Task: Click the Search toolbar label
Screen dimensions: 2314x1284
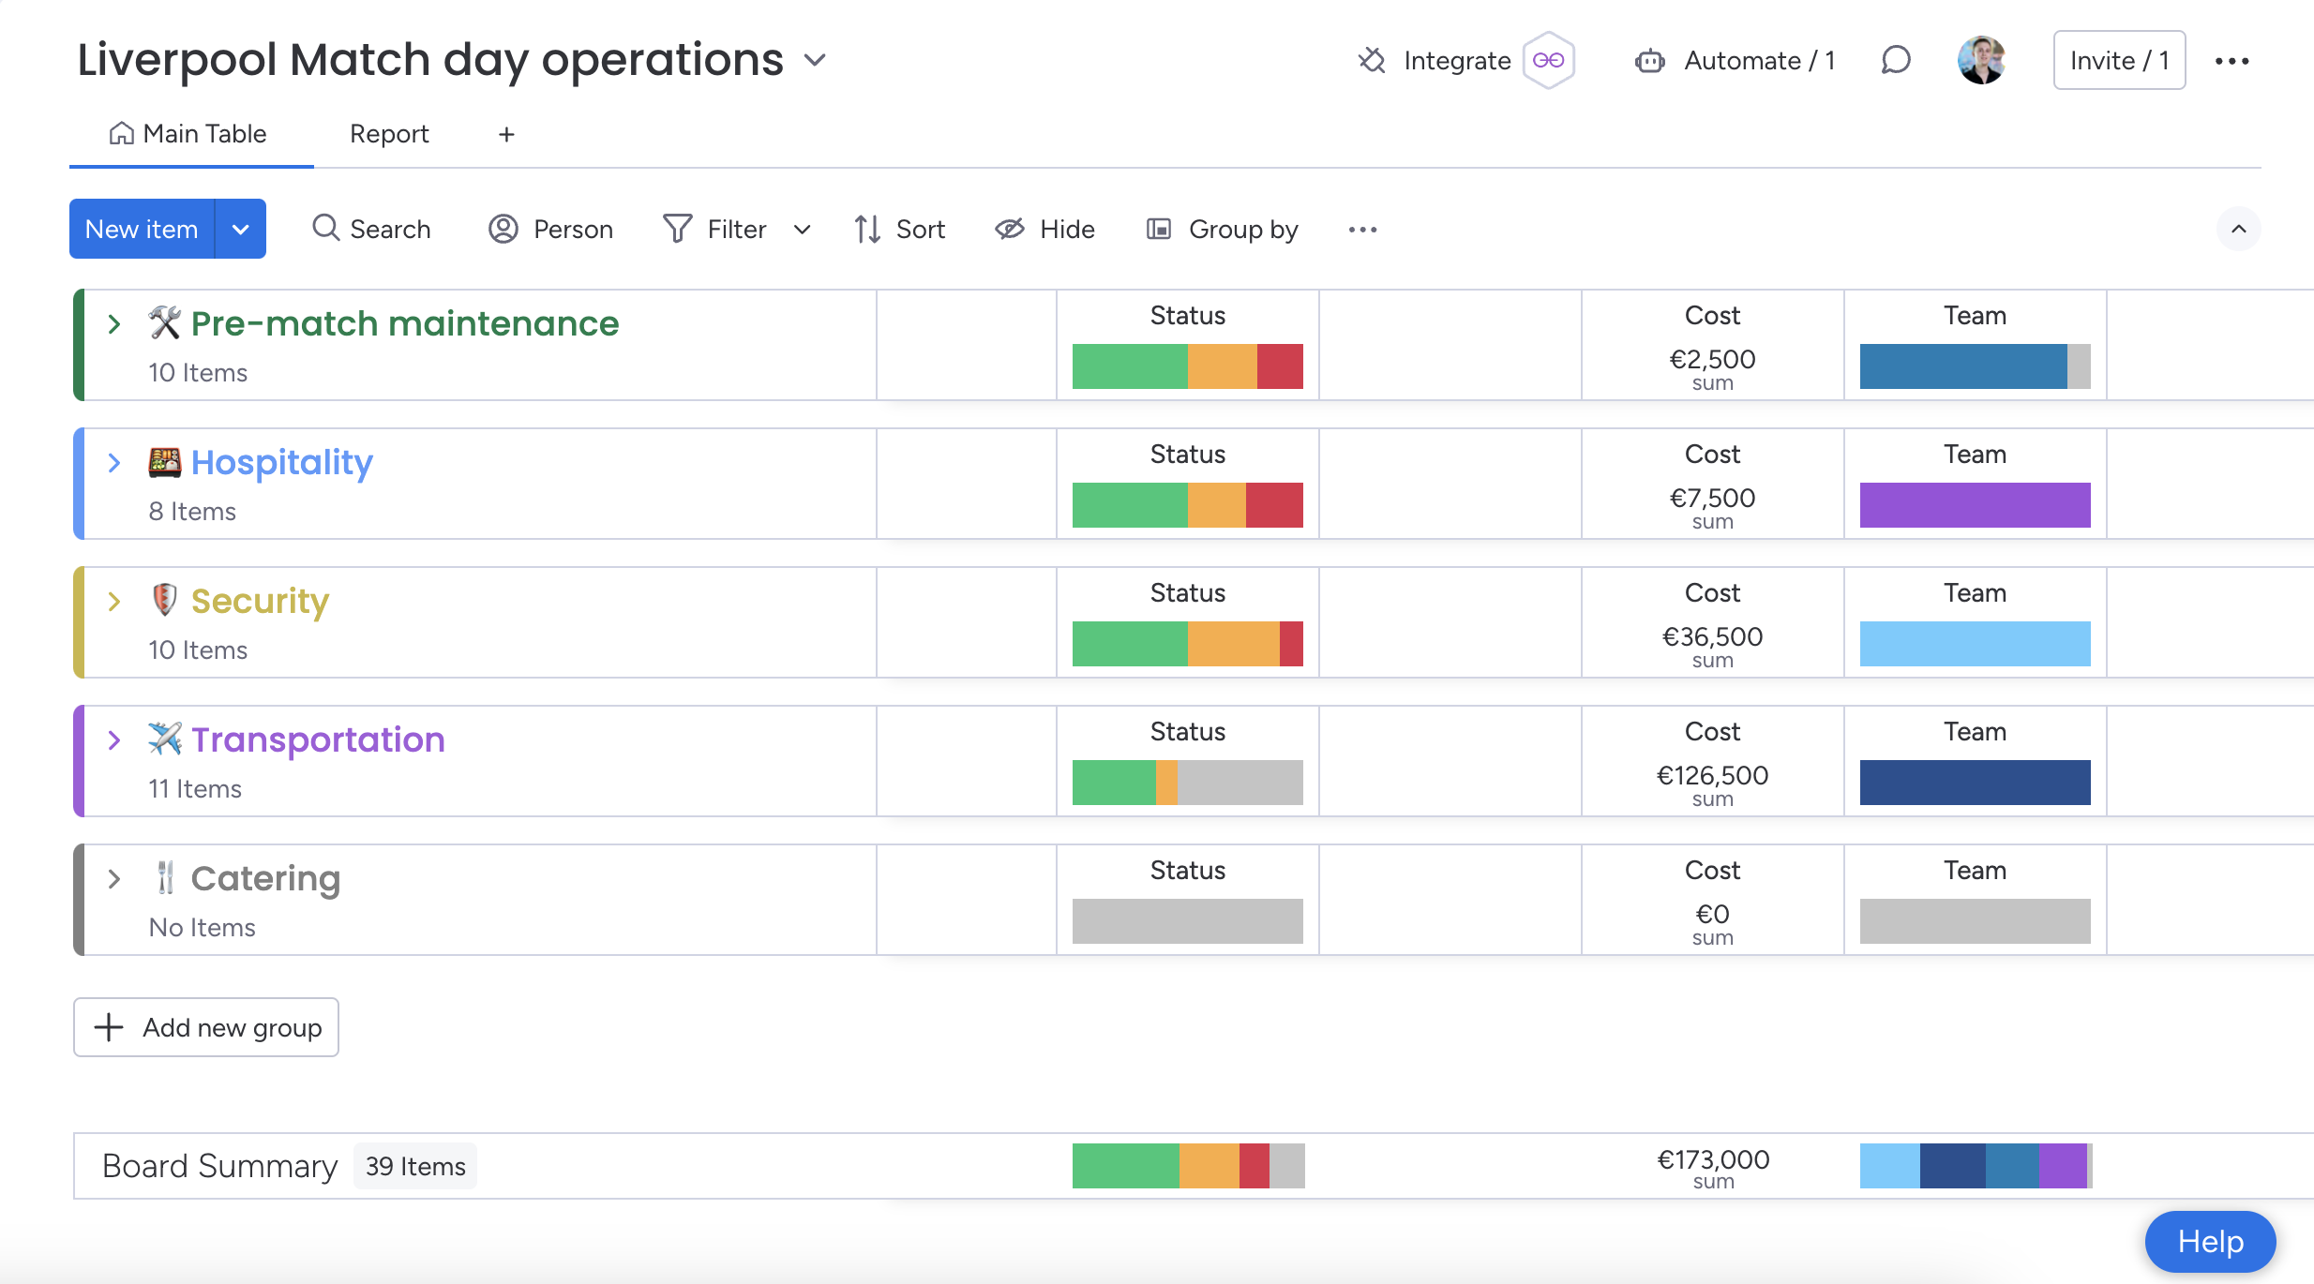Action: coord(390,230)
